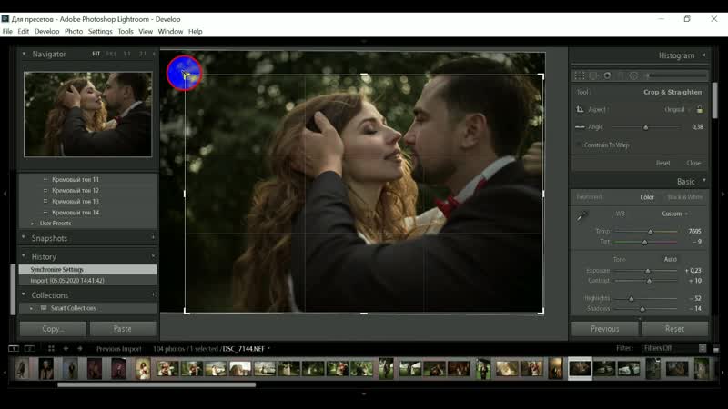Image resolution: width=728 pixels, height=409 pixels.
Task: Adjust the Temp slider handle
Action: [651, 231]
